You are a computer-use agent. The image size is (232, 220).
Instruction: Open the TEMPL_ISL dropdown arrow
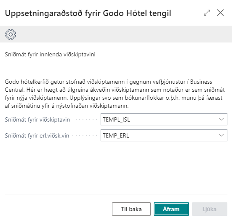pyautogui.click(x=221, y=119)
